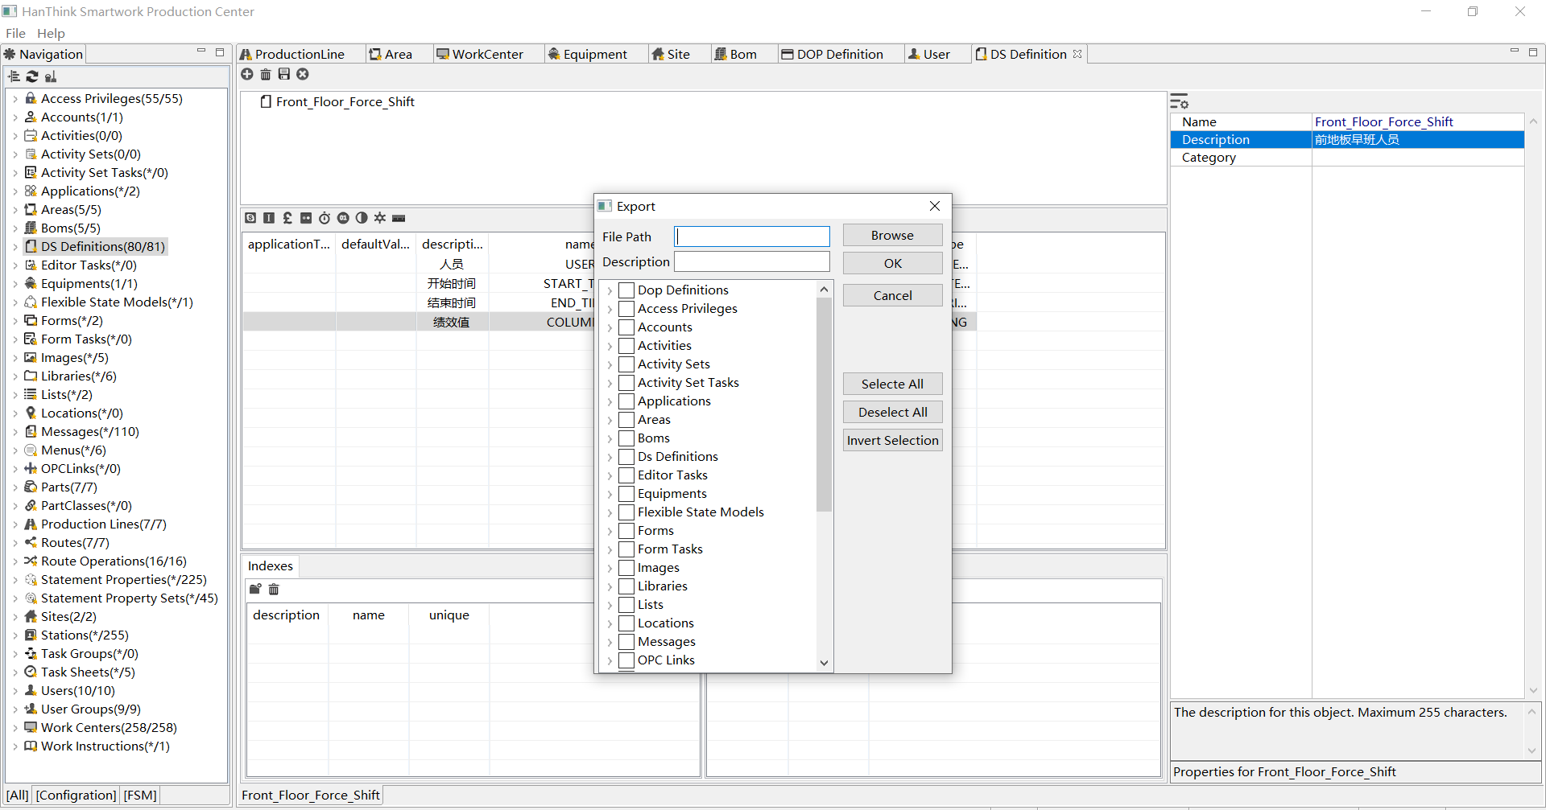Expand Work Centers(258/258) in Navigation tree
Image resolution: width=1546 pixels, height=810 pixels.
tap(14, 728)
